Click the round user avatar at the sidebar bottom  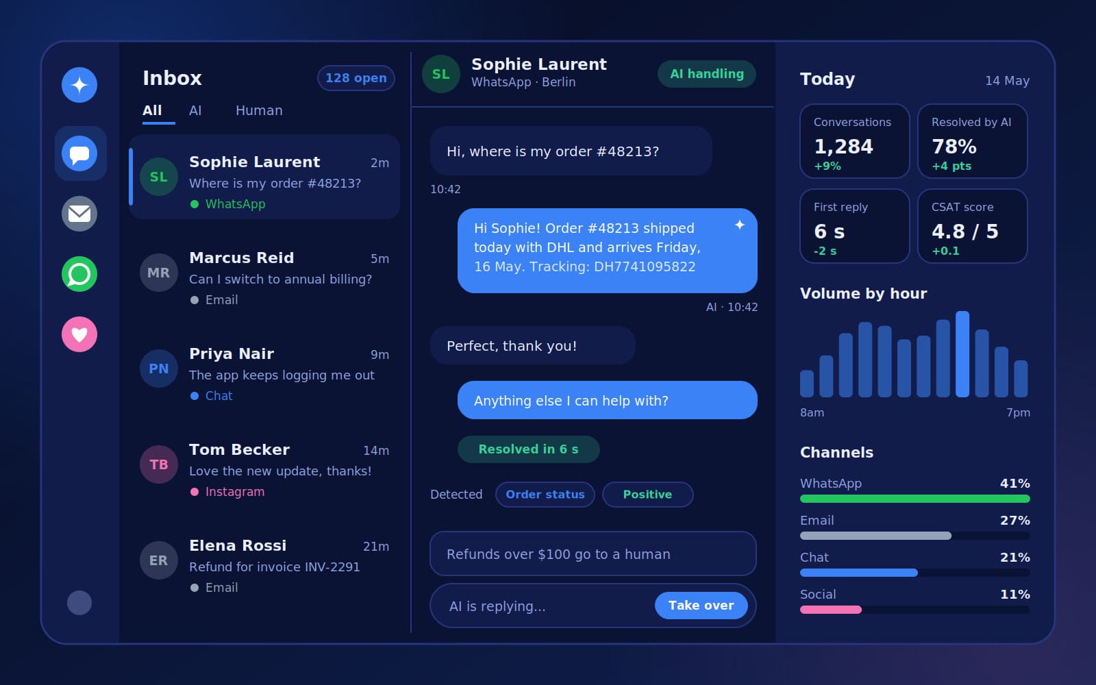pos(79,603)
